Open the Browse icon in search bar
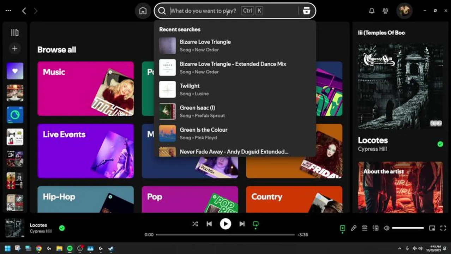The image size is (451, 254). pyautogui.click(x=306, y=11)
